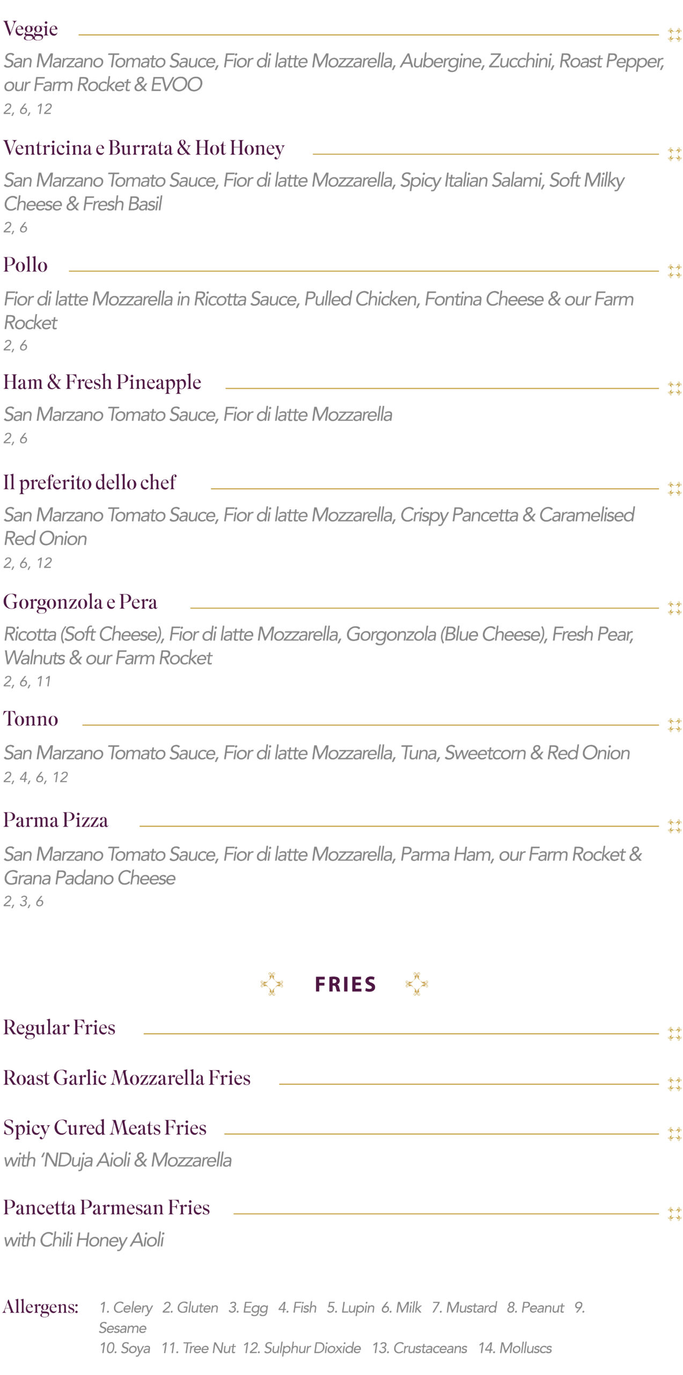Click the Sulphur Dioxide allergen entry
Screen dimensions: 683x1375
point(302,1348)
